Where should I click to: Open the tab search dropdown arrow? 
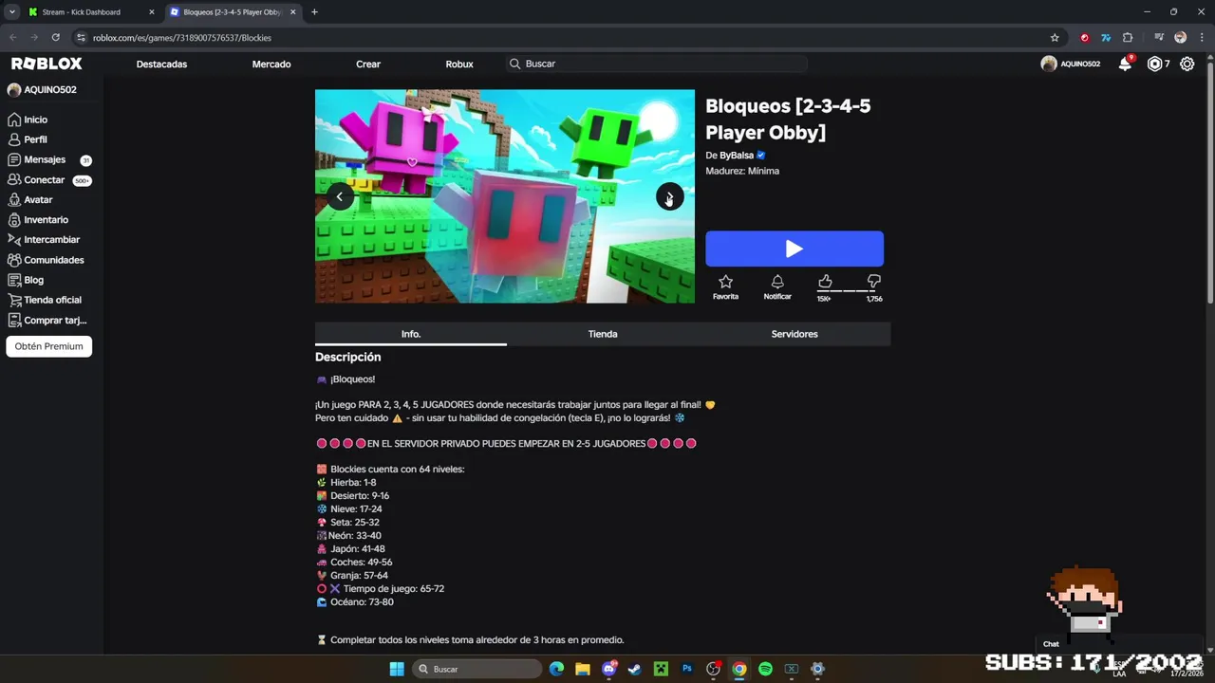[x=11, y=11]
